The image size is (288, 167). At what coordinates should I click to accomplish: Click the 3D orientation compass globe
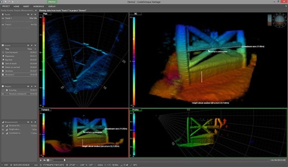pyautogui.click(x=279, y=20)
